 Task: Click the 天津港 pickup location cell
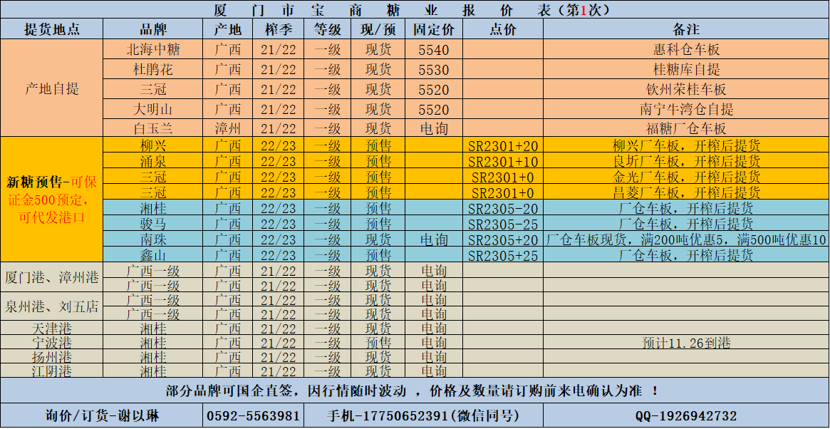click(52, 329)
